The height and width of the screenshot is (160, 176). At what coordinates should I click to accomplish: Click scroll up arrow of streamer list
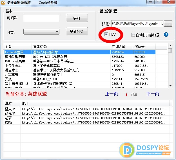coord(170,46)
